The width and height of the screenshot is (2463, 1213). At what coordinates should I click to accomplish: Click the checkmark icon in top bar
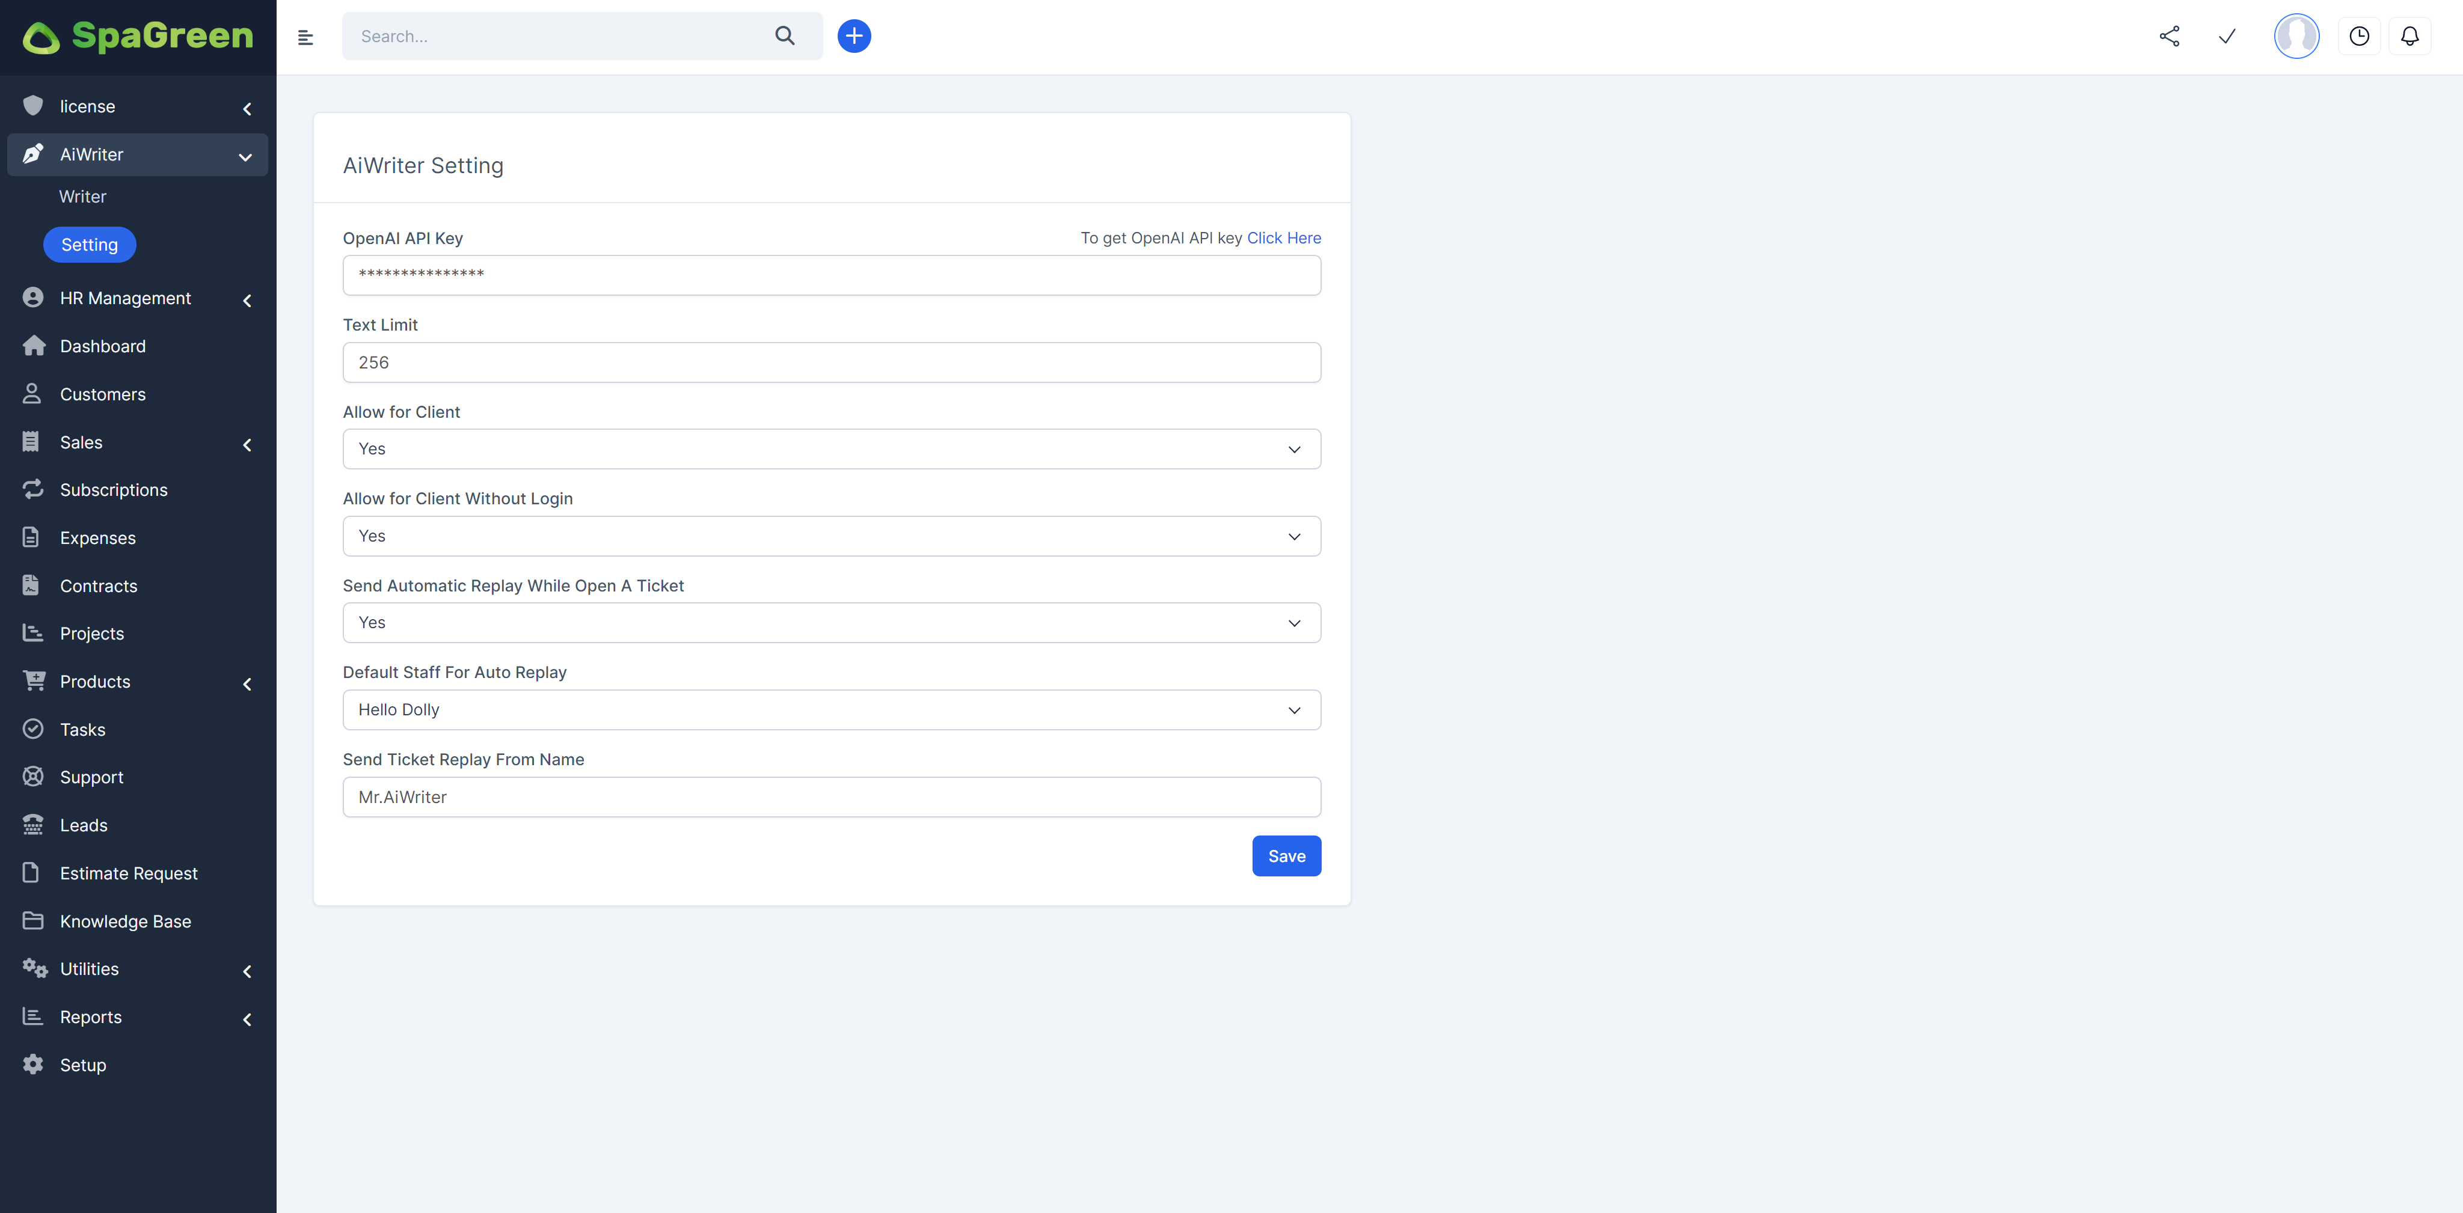[2227, 36]
